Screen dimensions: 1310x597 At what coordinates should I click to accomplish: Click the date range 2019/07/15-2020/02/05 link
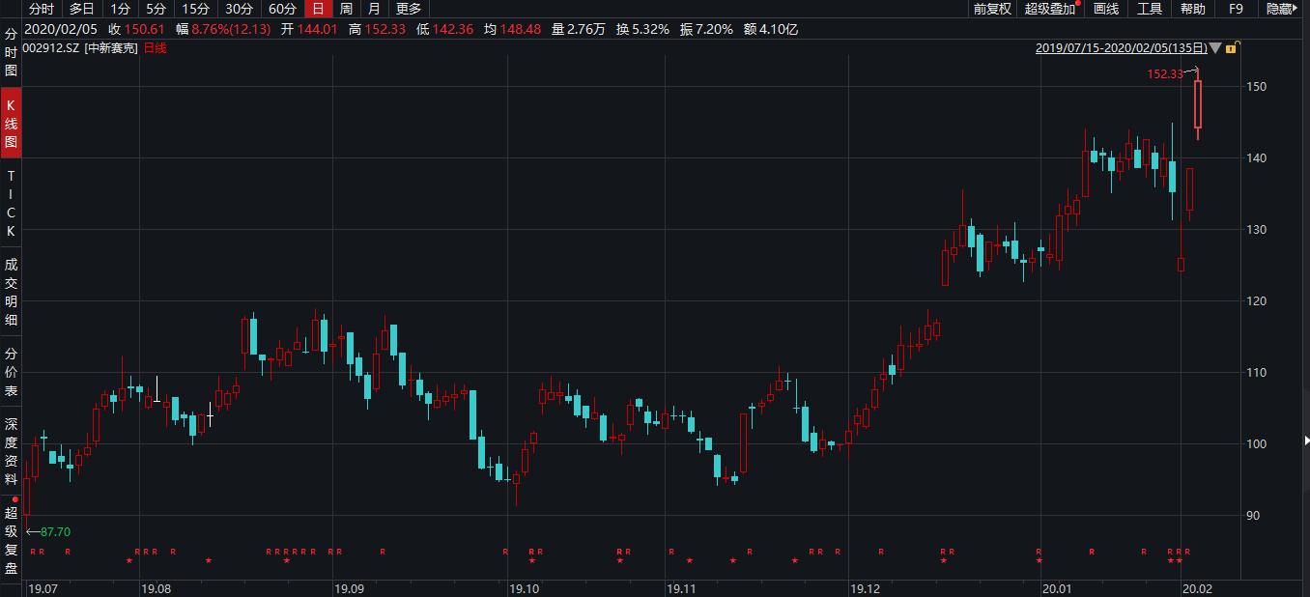[1120, 47]
